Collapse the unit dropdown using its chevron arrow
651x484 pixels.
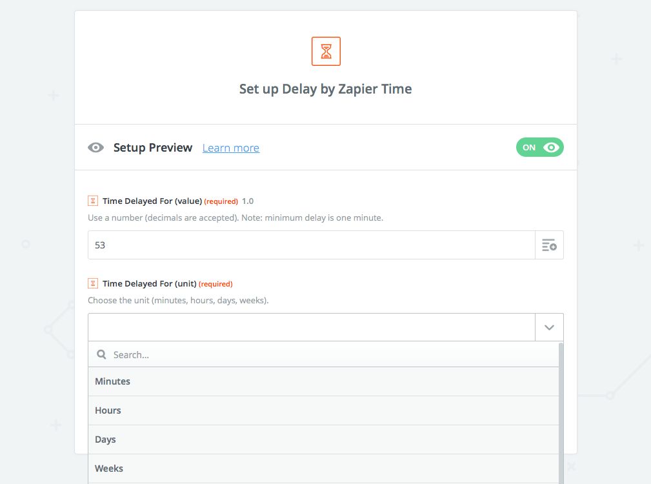click(549, 327)
